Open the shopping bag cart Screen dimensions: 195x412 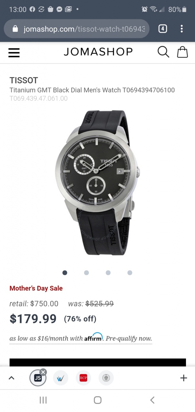coord(182,52)
